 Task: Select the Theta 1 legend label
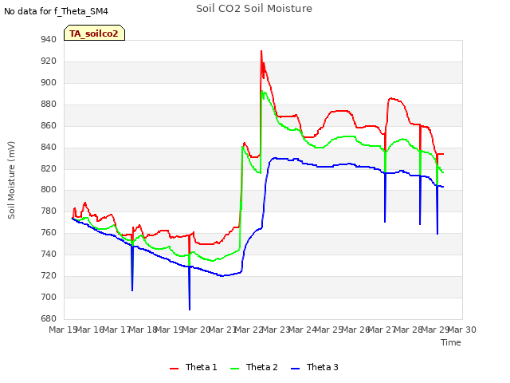(x=201, y=367)
